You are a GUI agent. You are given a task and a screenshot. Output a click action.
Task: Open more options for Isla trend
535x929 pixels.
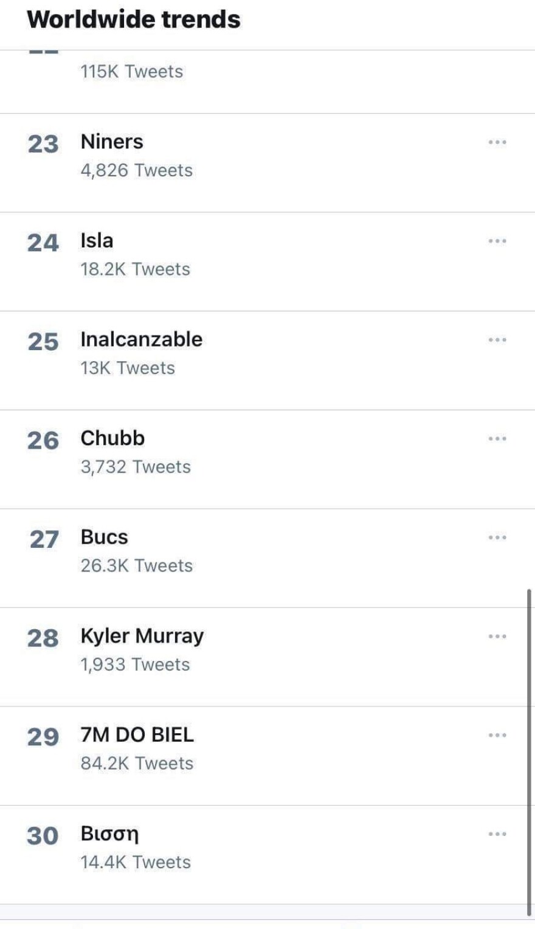497,241
